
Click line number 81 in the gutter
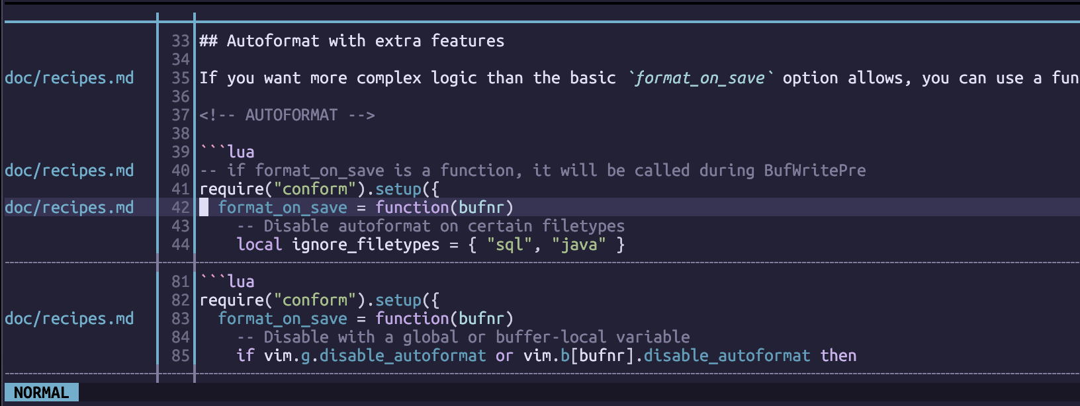[181, 282]
